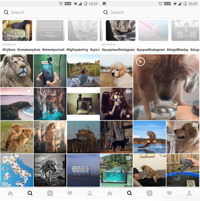The height and width of the screenshot is (201, 200).
Task: Select the People category tile
Action: 50,30
